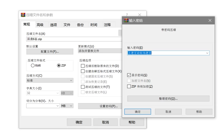Viewport: 223px width, 134px height.
Task: Enable ZIP 传统加密 checkbox
Action: coord(129,86)
